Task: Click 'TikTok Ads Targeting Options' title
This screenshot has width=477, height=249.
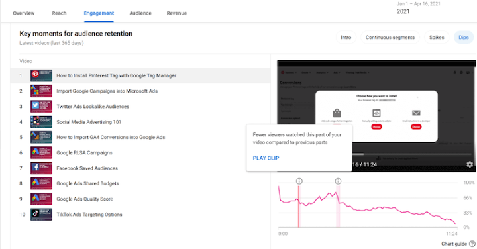Action: 89,215
